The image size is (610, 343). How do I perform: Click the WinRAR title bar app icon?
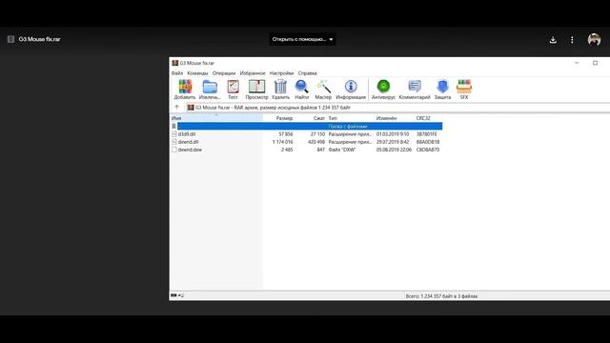[175, 63]
